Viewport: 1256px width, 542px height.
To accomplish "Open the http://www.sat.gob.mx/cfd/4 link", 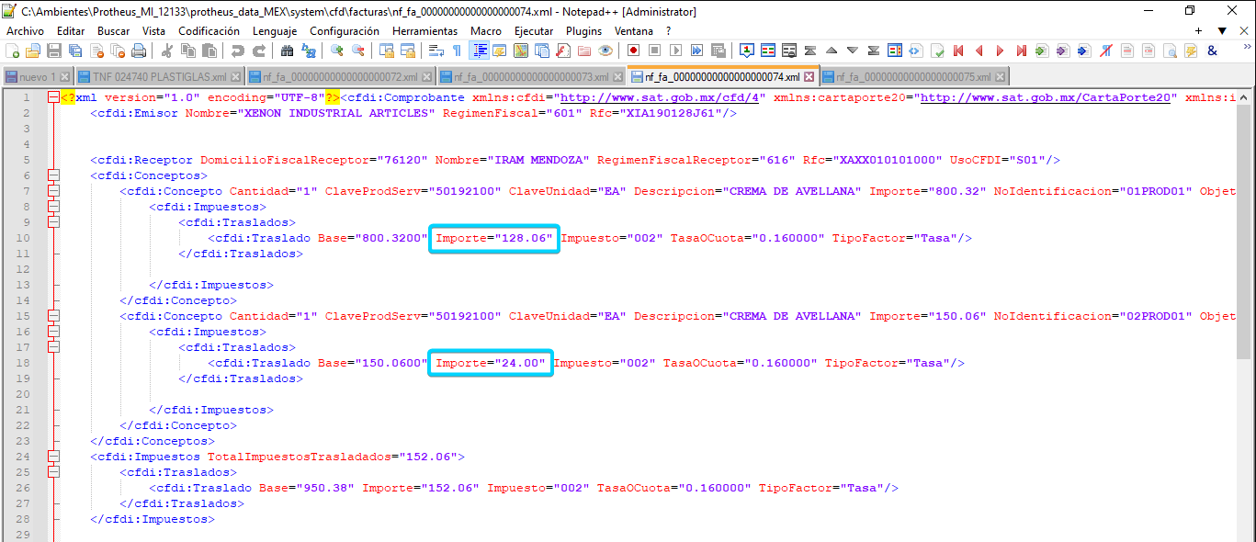I will pyautogui.click(x=659, y=97).
